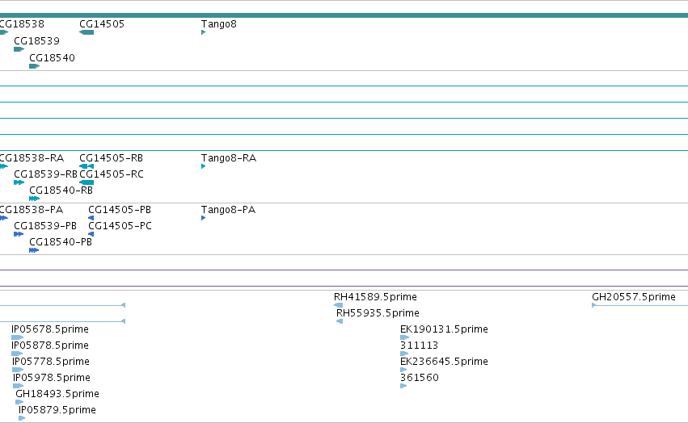
Task: Click the Tango8-RA transcript arrow
Action: (x=203, y=166)
